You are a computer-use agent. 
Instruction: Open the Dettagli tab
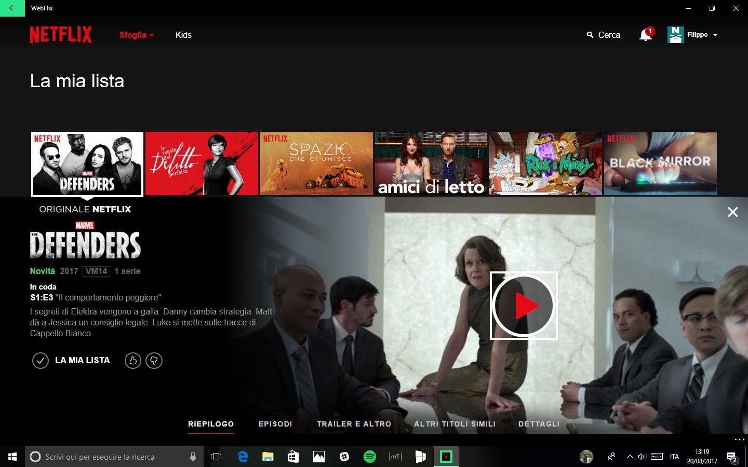click(539, 424)
